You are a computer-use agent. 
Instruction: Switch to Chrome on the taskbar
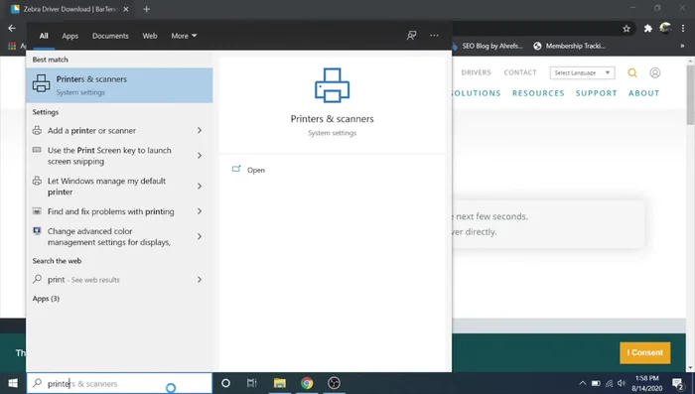click(307, 383)
